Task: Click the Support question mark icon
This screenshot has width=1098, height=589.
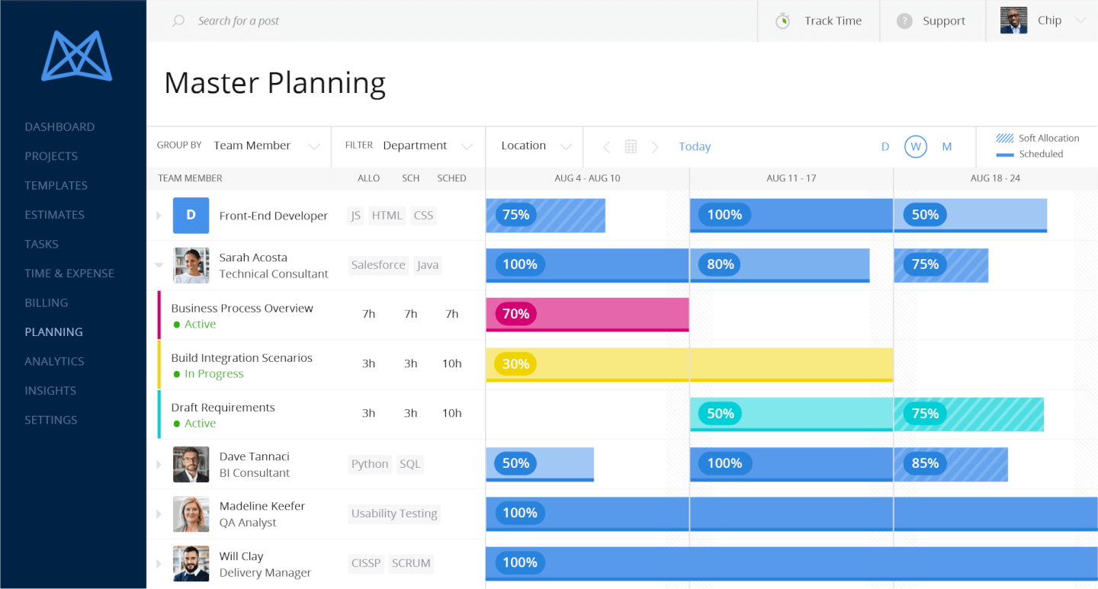Action: (x=904, y=21)
